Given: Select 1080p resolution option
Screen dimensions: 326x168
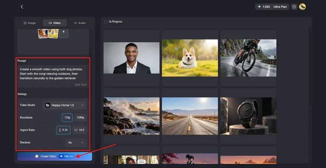Looking at the screenshot, I should point(81,118).
